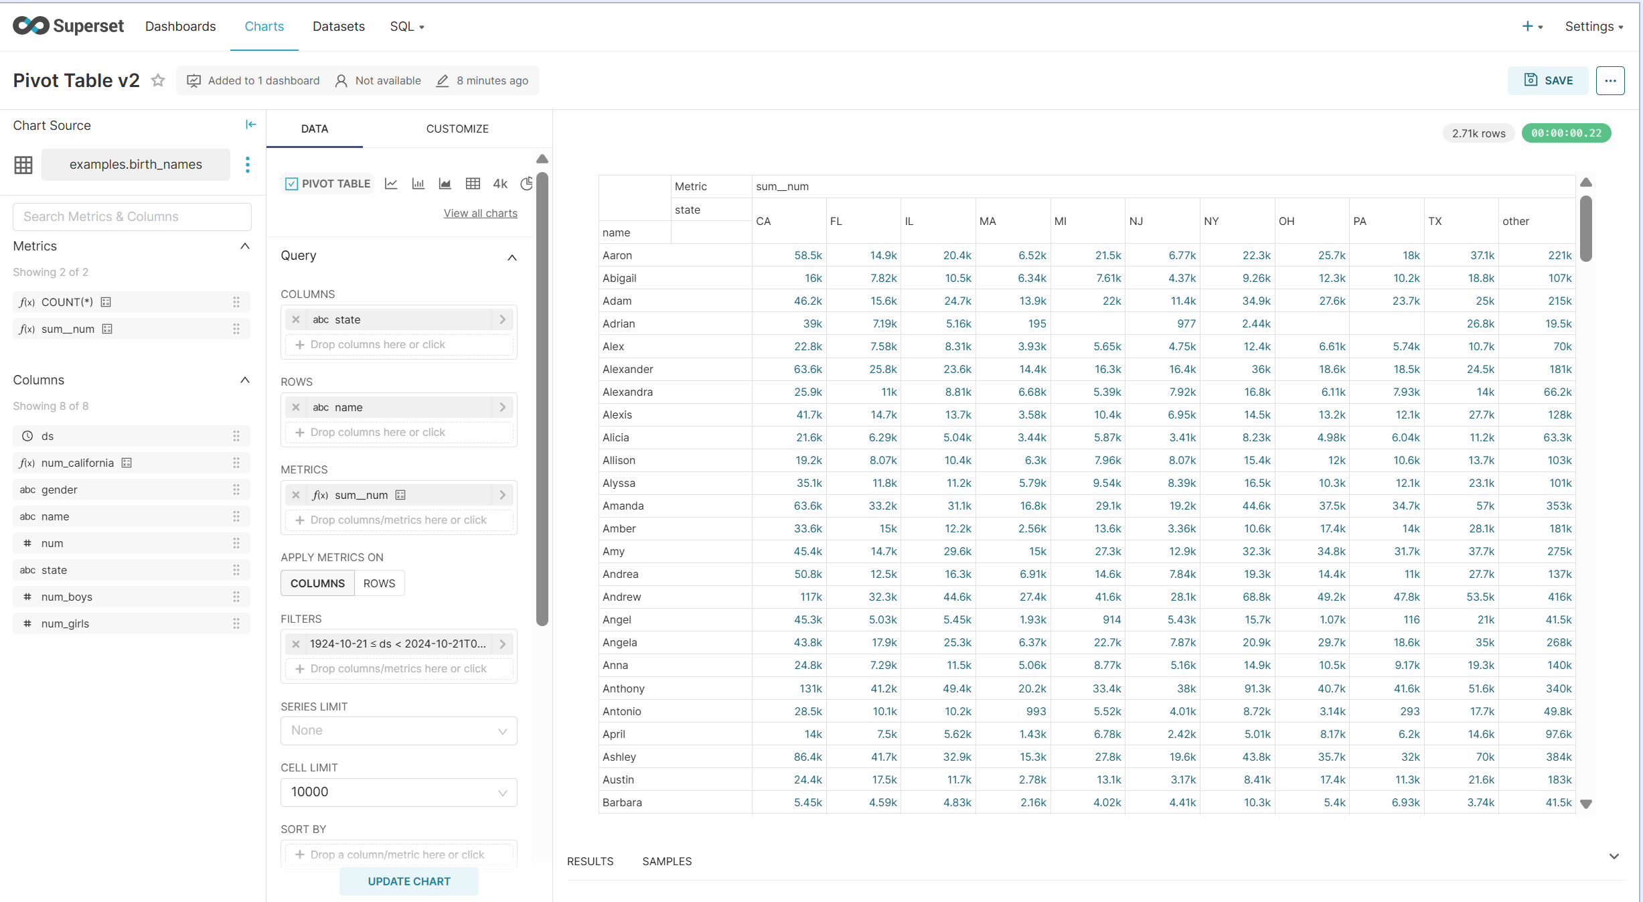Image resolution: width=1643 pixels, height=902 pixels.
Task: Open the chart actions ellipsis menu
Action: coord(1610,80)
